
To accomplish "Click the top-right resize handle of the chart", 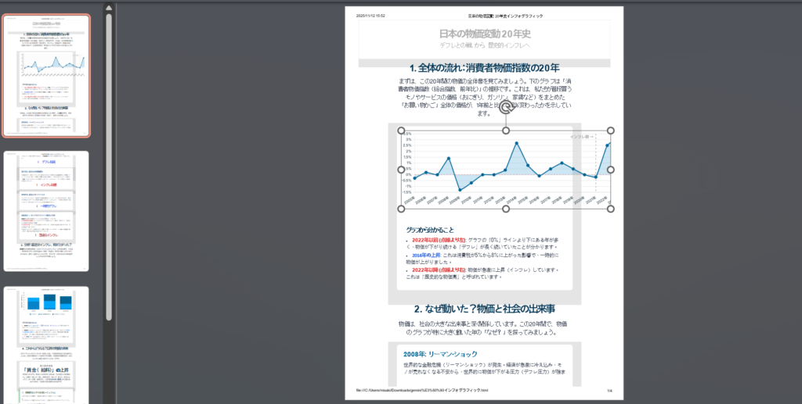I will (x=611, y=130).
